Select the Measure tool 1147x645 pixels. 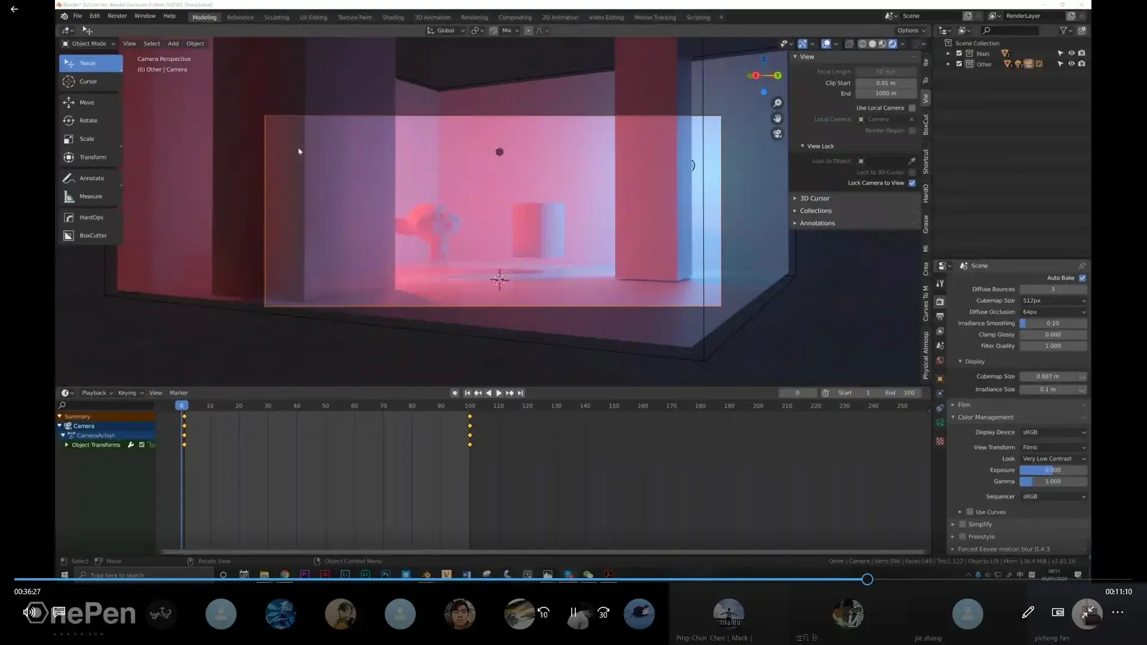(x=91, y=196)
